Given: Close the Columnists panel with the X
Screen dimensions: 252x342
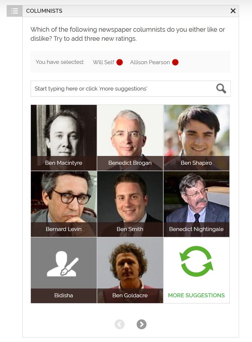Looking at the screenshot, I should [x=233, y=11].
